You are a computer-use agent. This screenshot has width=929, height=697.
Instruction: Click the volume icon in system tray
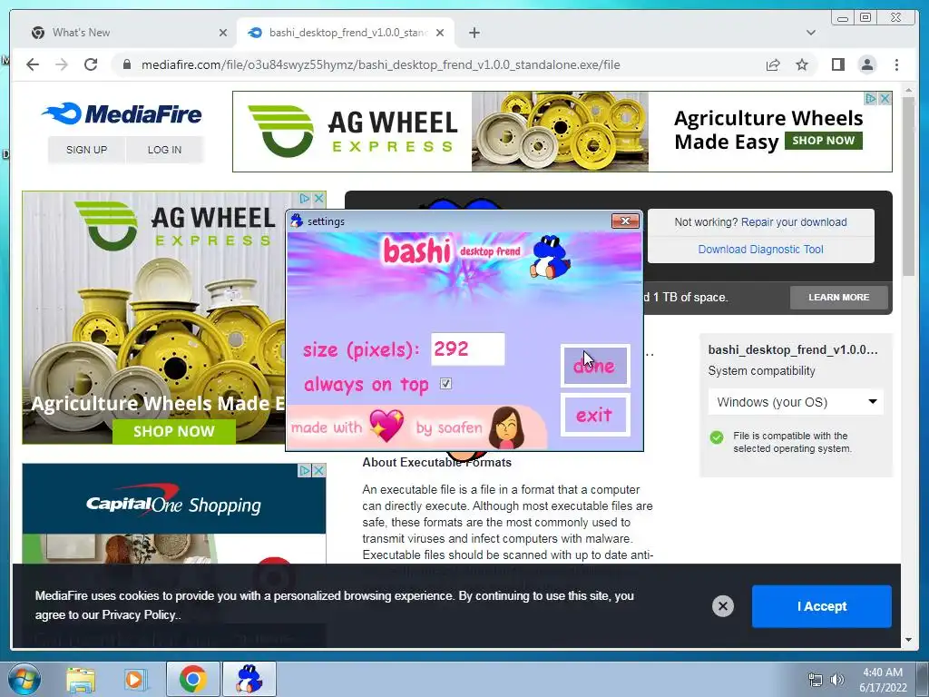836,680
